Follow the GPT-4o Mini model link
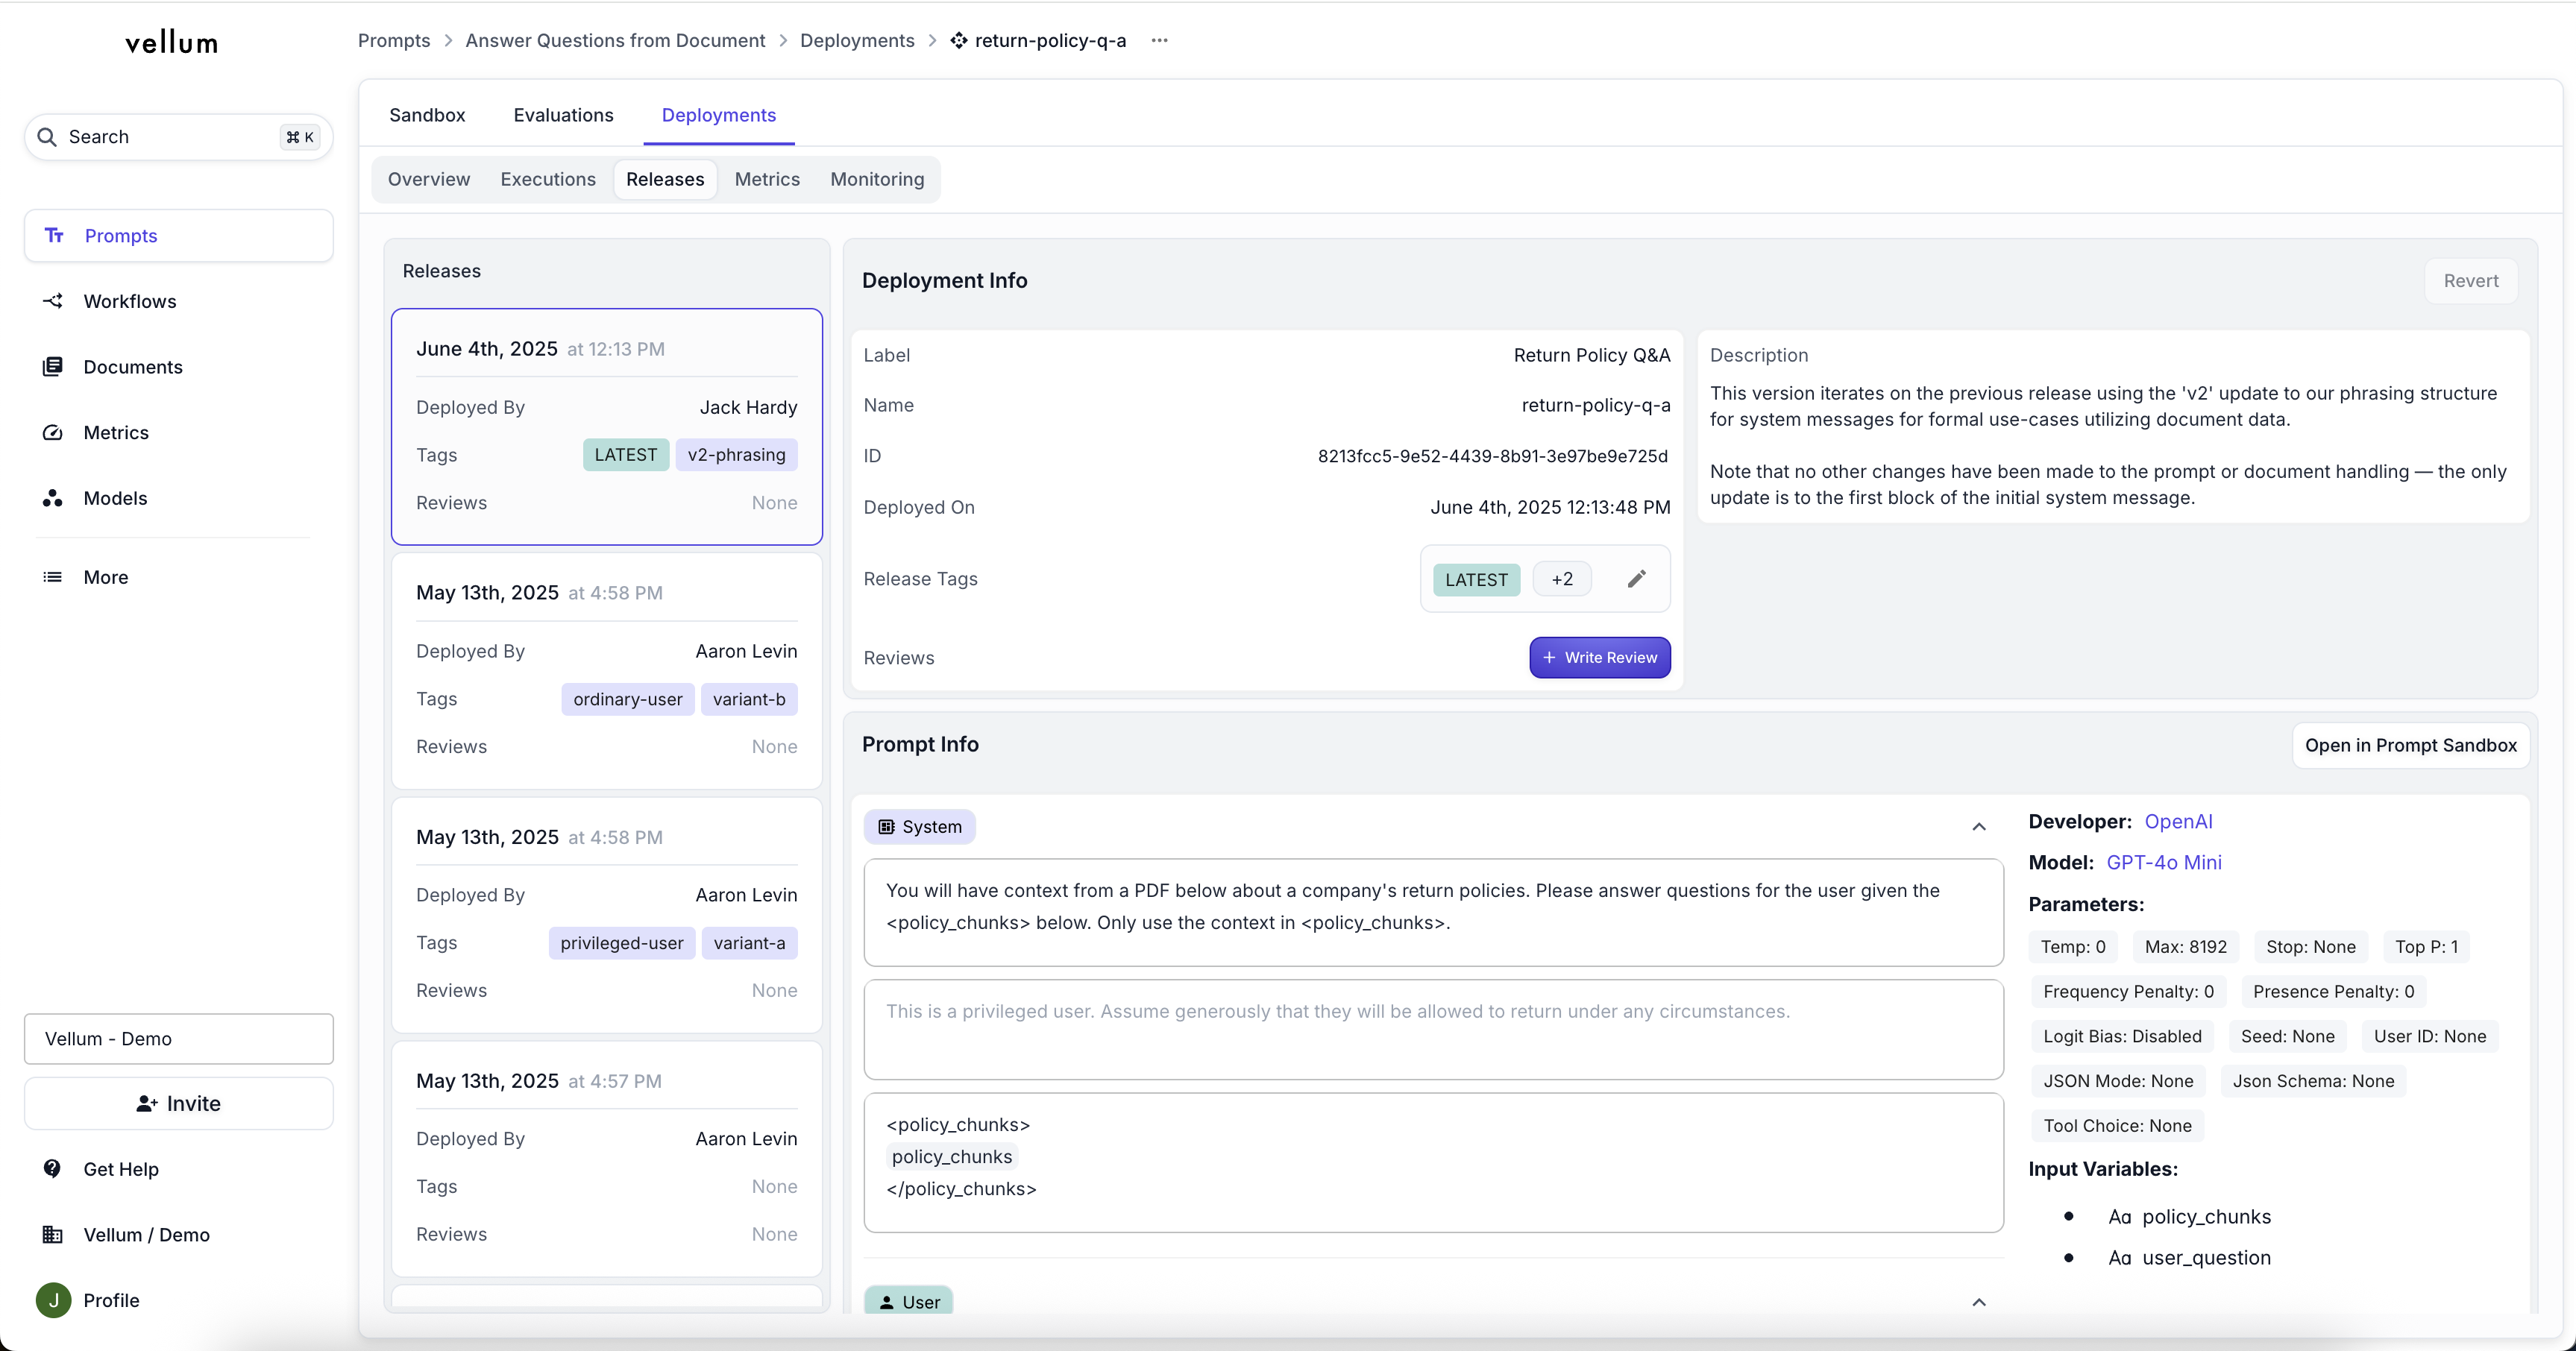Screen dimensions: 2576x1351 (2163, 862)
